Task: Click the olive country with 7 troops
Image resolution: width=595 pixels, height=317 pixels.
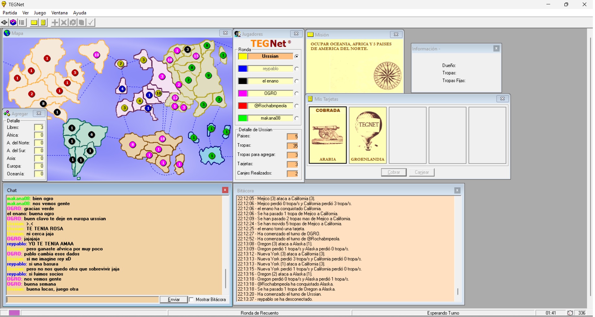Action: (x=120, y=64)
